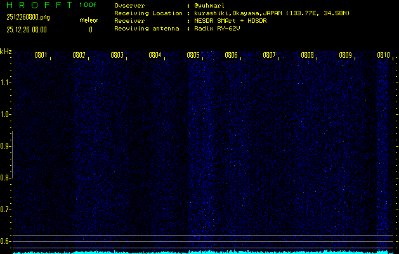Click the 'Recviving antenna' label

click(x=147, y=29)
